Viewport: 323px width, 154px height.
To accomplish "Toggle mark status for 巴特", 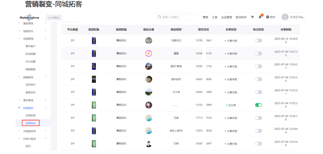I will tap(258, 144).
